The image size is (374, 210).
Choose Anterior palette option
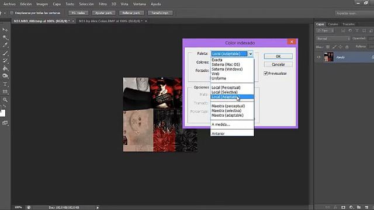218,134
